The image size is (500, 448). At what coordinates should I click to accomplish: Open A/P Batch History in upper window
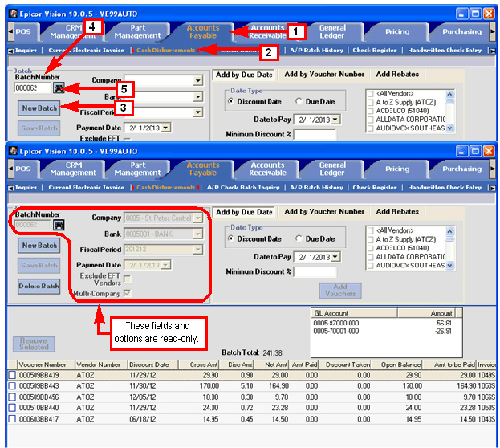click(317, 51)
